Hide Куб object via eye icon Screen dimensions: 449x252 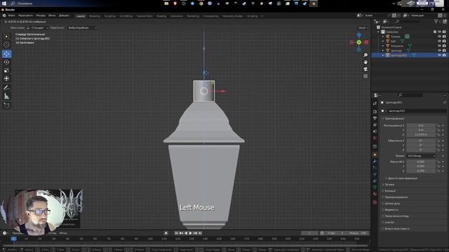tap(439, 41)
